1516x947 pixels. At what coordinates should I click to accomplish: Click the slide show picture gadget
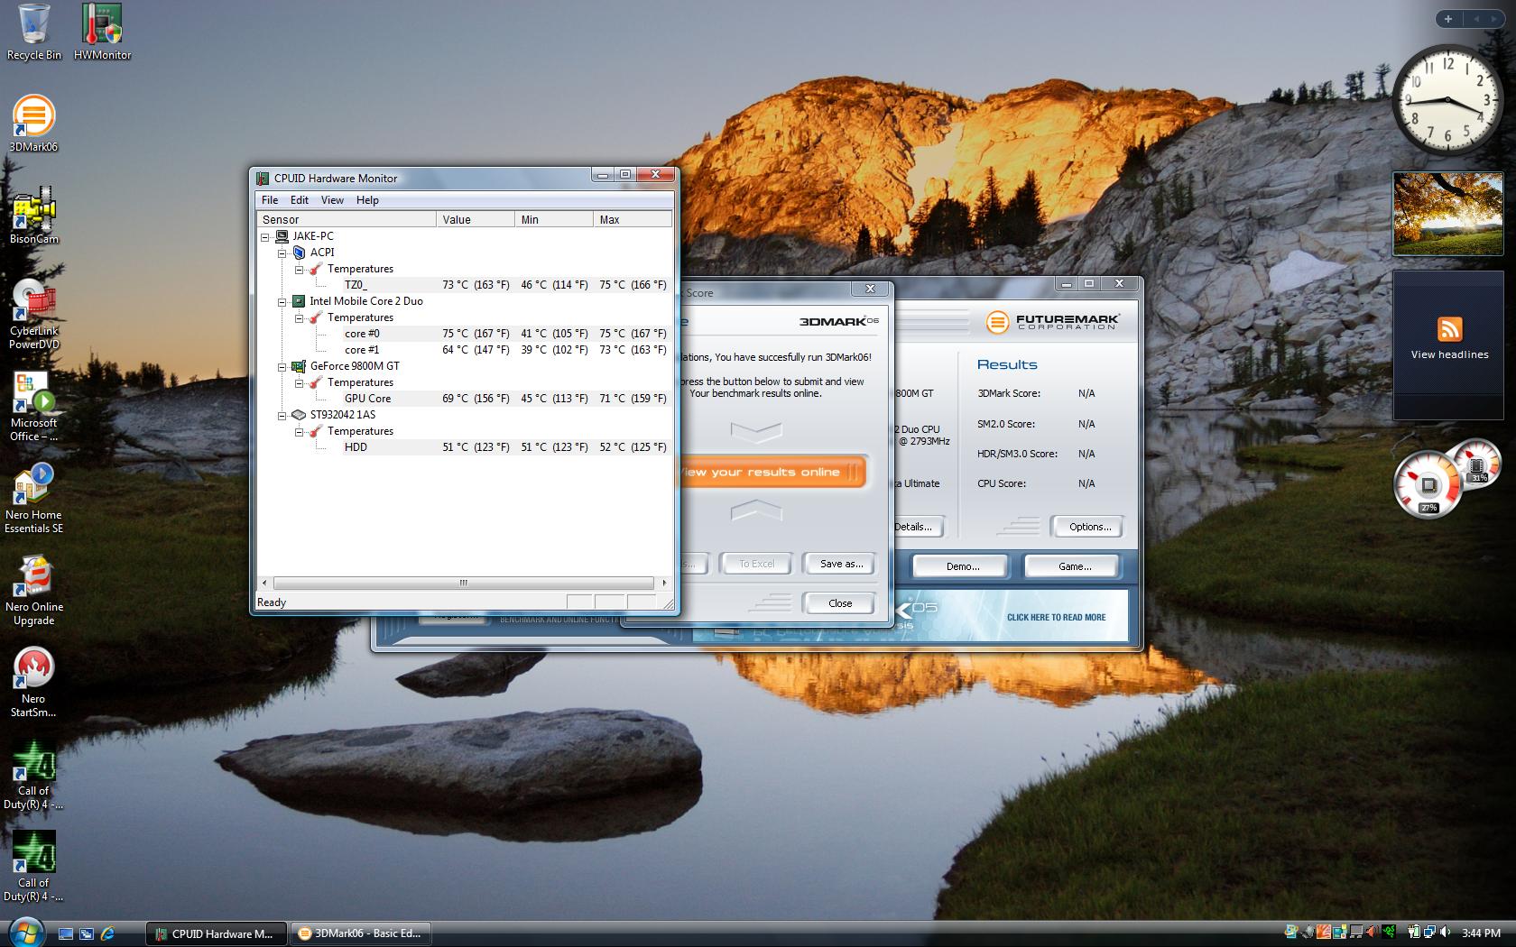[x=1448, y=214]
